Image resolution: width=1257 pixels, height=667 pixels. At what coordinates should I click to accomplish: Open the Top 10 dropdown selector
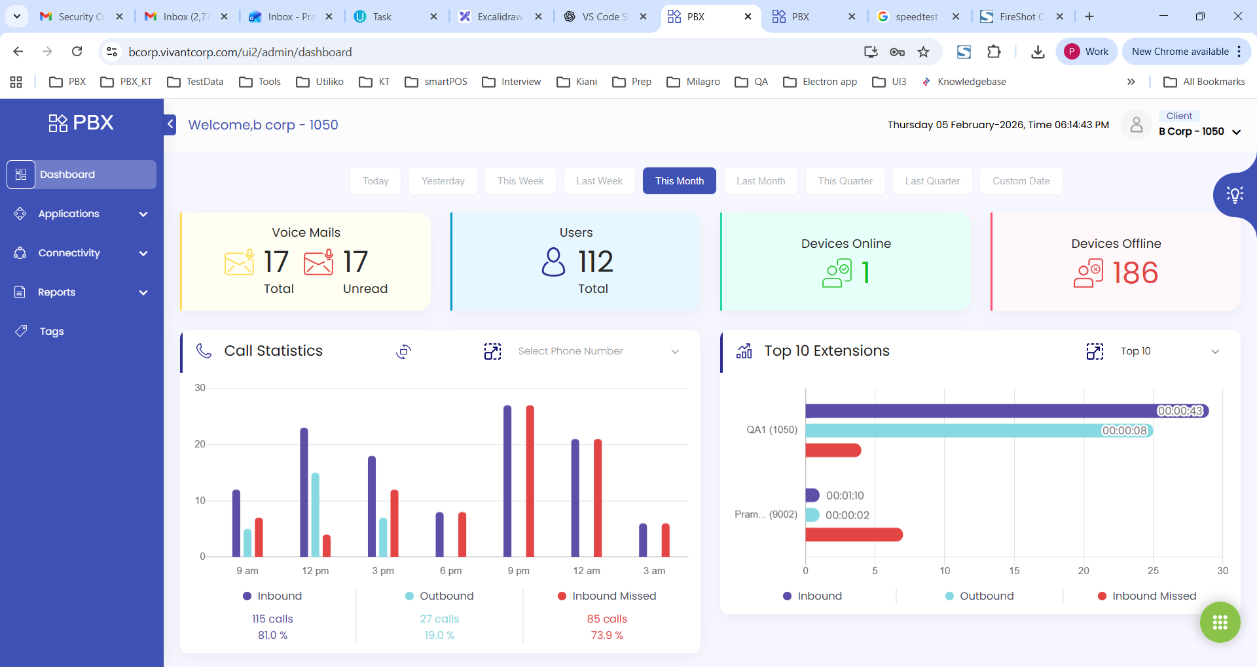pos(1169,352)
